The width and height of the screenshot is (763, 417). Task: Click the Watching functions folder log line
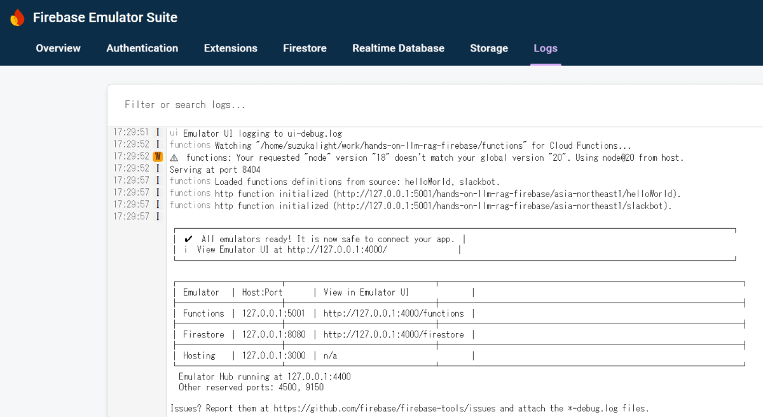pos(401,146)
